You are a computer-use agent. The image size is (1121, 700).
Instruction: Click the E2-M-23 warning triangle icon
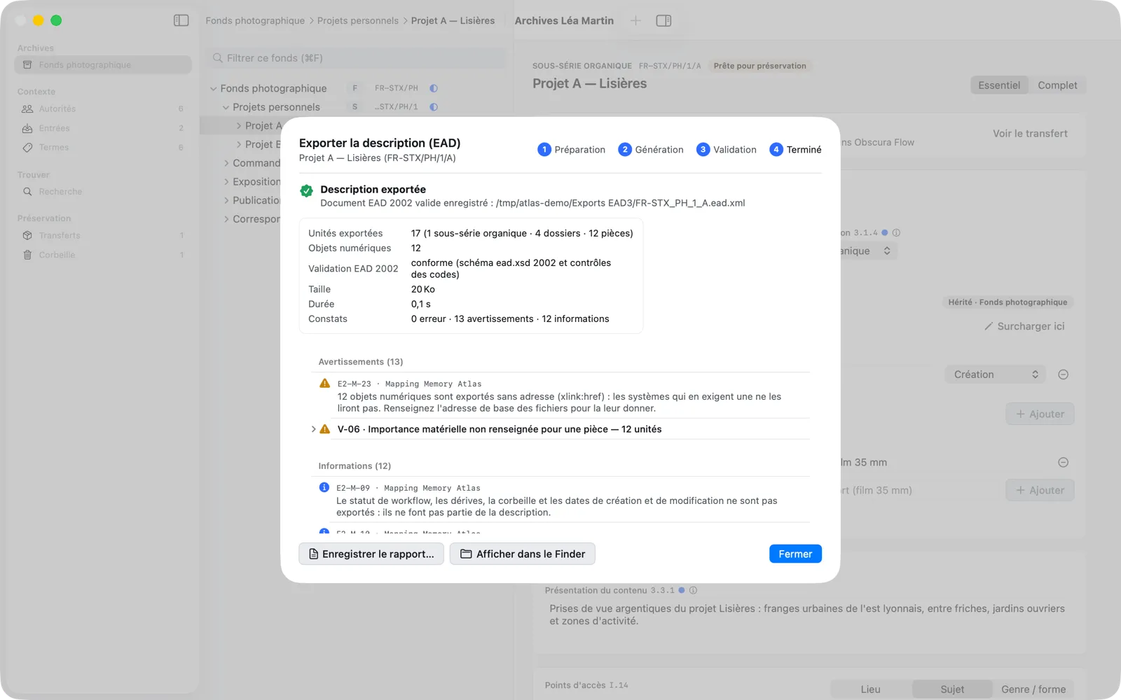tap(324, 383)
